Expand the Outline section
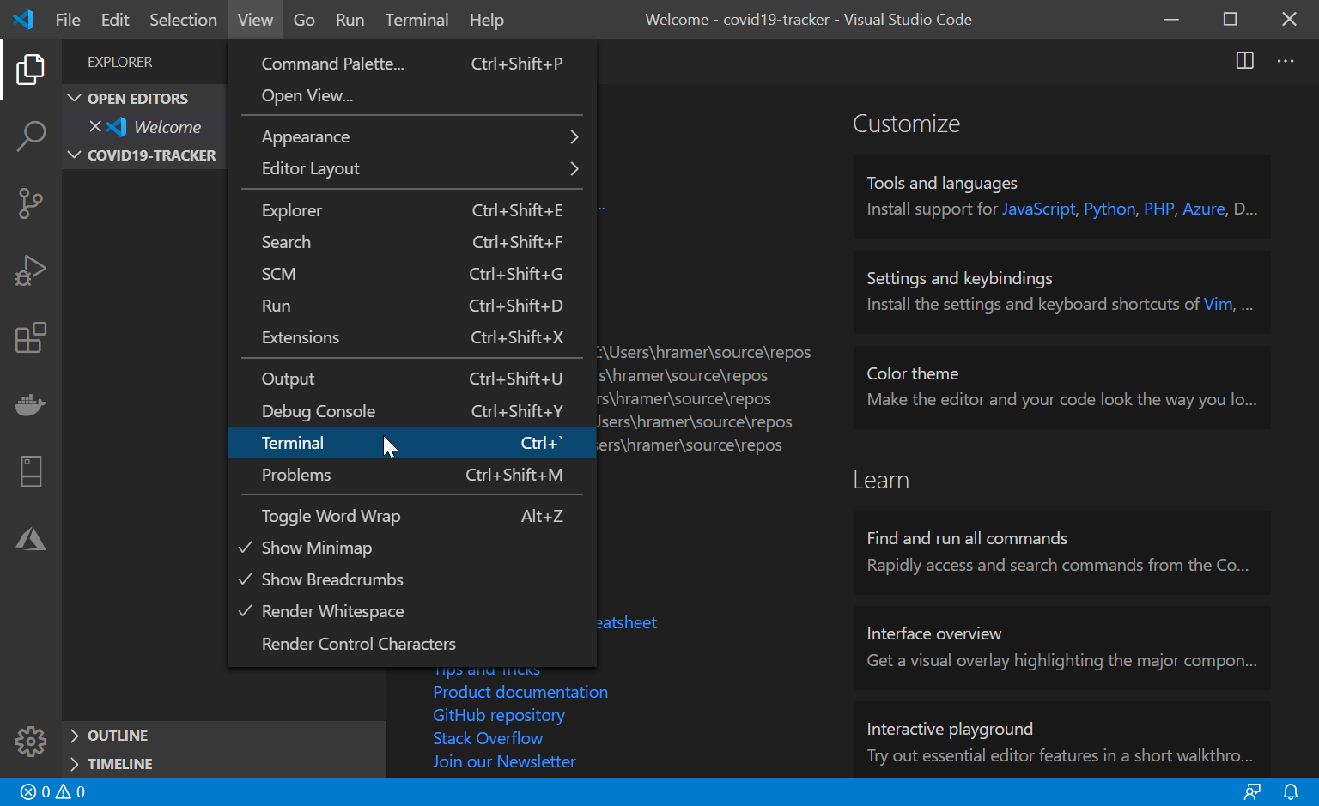This screenshot has height=806, width=1319. click(223, 736)
